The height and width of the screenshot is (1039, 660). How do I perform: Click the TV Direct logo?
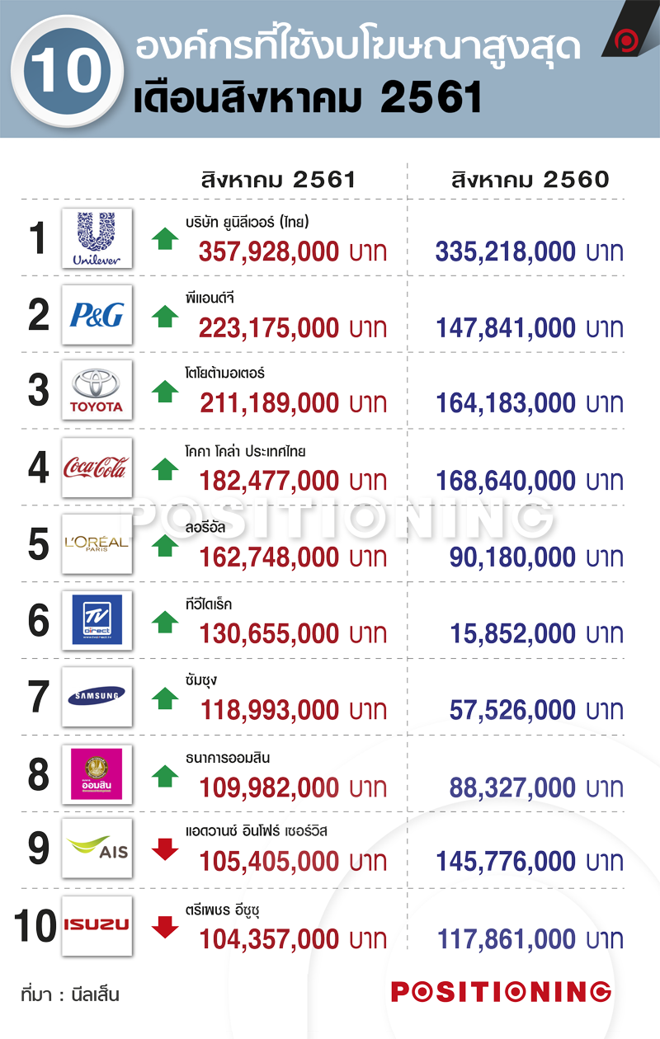pos(97,620)
